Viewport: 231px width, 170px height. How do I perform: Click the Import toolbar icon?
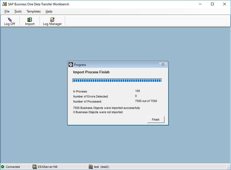tap(30, 20)
